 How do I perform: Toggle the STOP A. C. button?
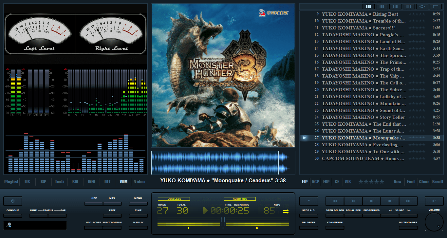point(308,216)
